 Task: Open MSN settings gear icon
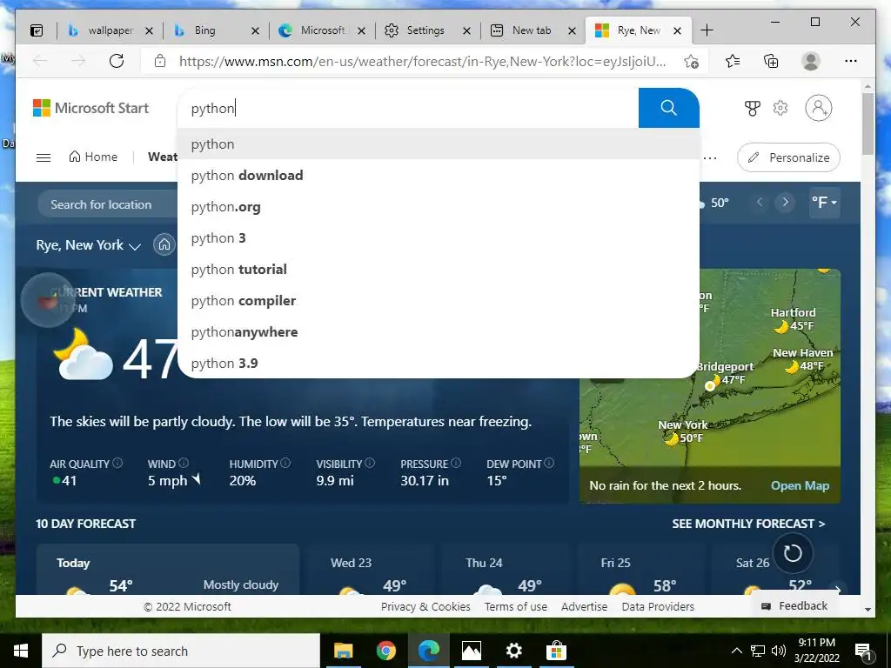click(780, 108)
